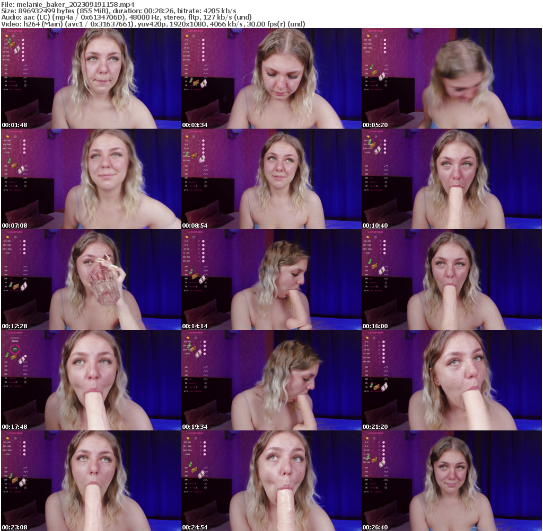Viewport: 543px width, 531px height.
Task: Click the flying banknote stack icon
Action: [x=17, y=50]
